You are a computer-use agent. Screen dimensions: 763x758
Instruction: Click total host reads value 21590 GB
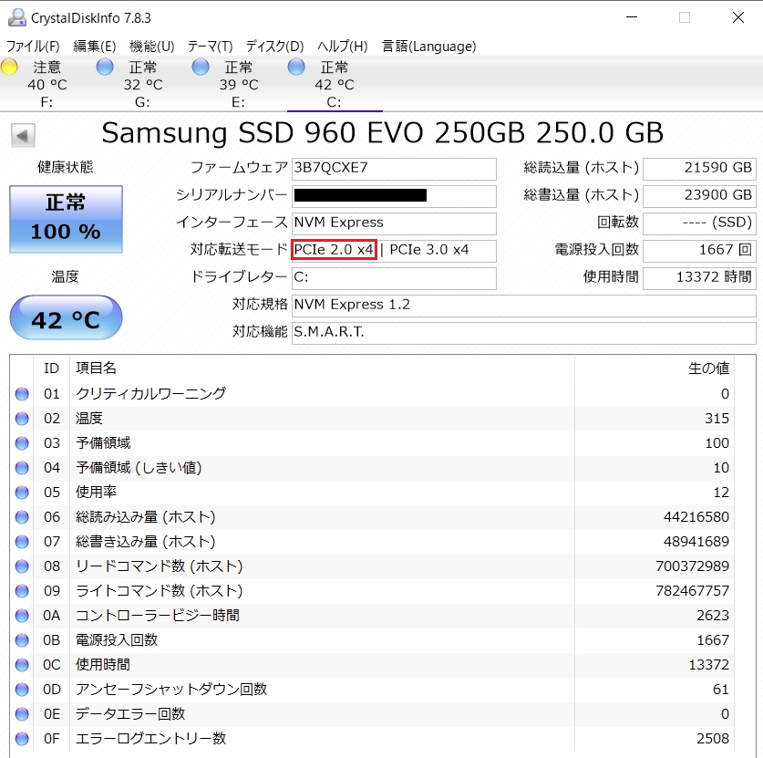click(699, 169)
